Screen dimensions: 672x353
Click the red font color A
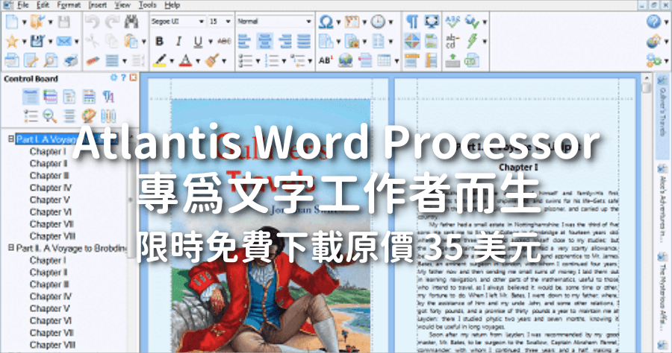(185, 60)
